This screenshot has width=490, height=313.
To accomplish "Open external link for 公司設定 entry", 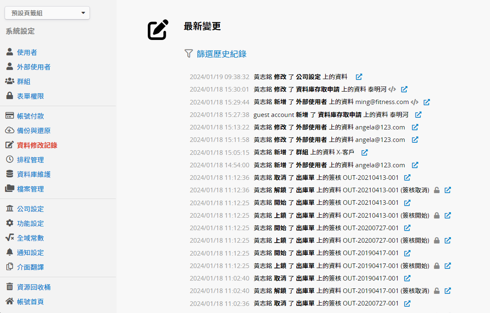I will (359, 77).
